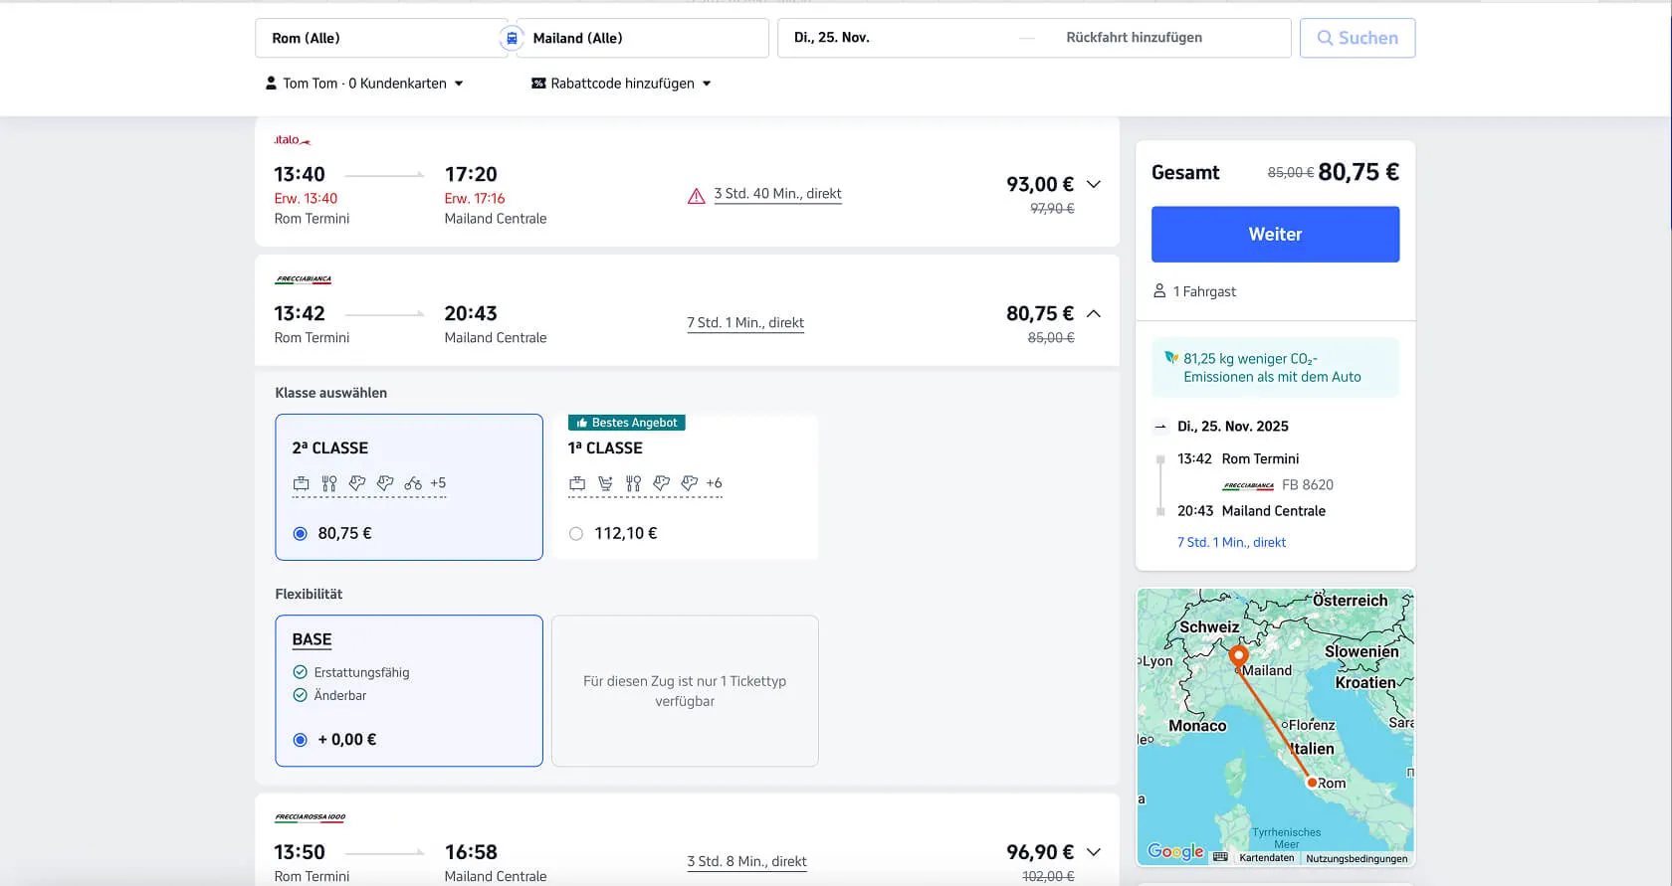
Task: Click the passenger person icon beside Tom Tom
Action: coord(271,84)
